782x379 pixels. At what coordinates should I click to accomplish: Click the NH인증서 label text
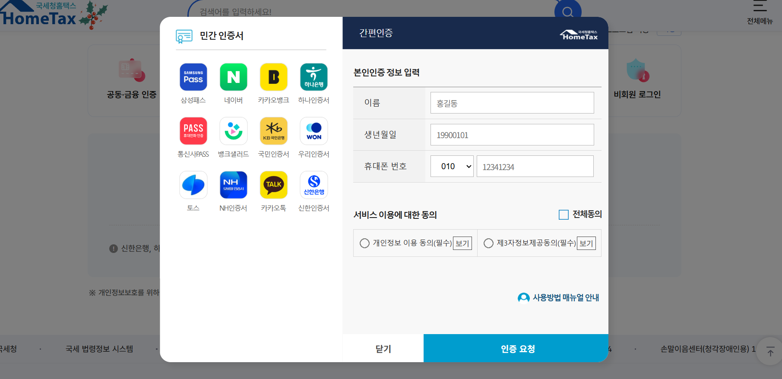[x=233, y=208]
